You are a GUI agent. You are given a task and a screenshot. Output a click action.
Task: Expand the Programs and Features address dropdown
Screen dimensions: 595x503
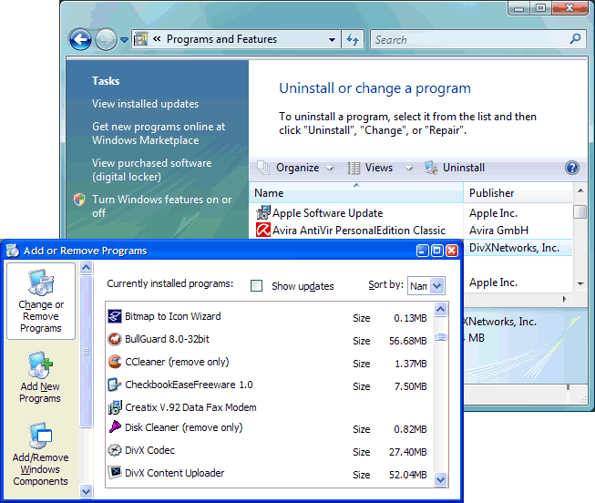(x=332, y=39)
